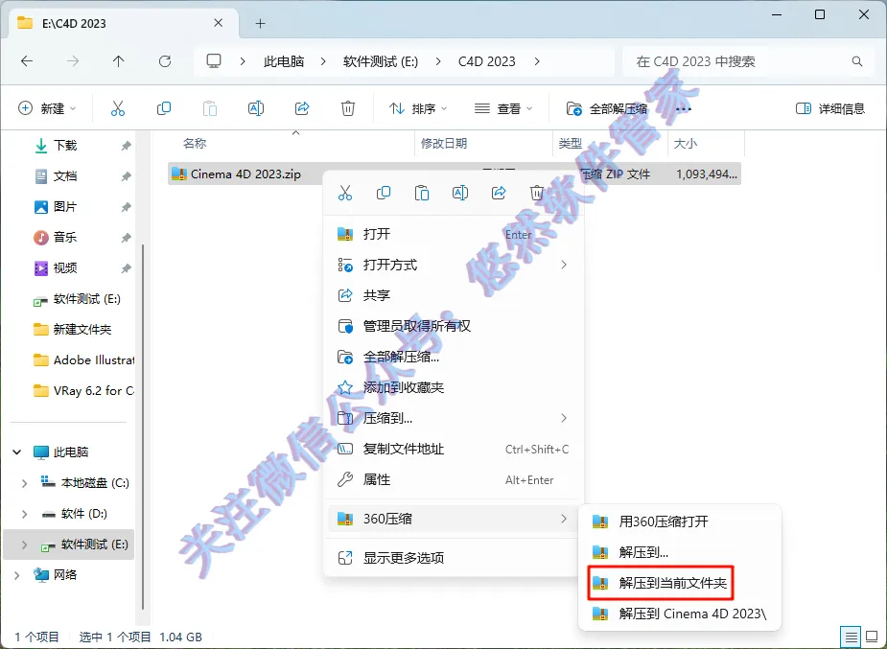Viewport: 887px width, 649px height.
Task: Open 音乐 in the quick access list
Action: 65,238
